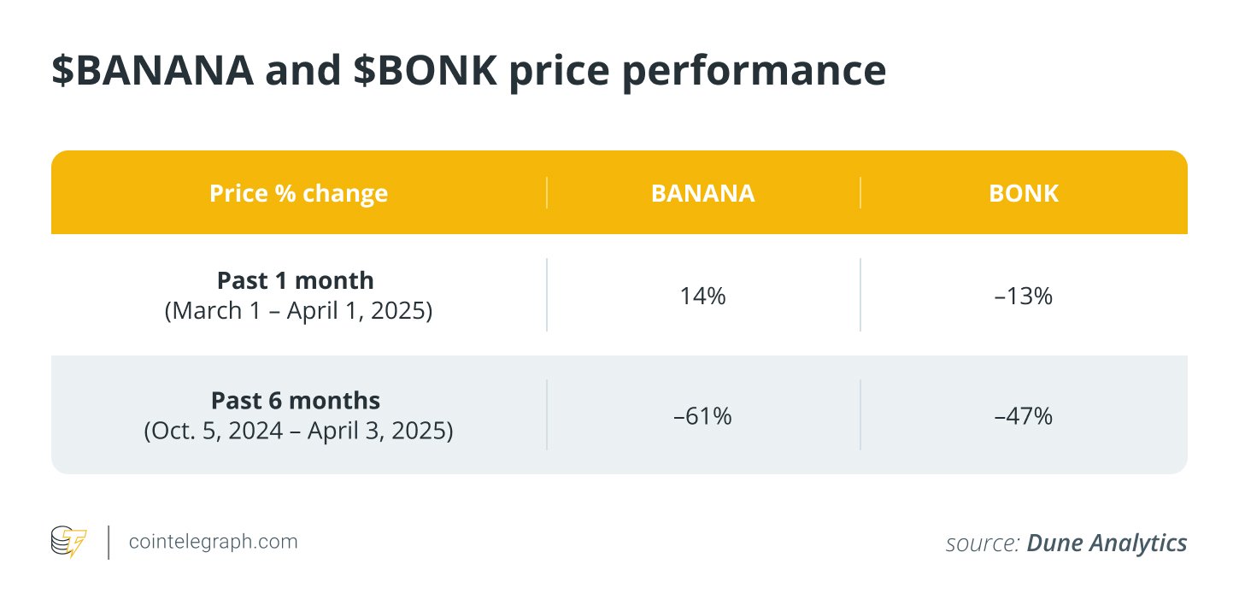Click the Cointelegraph coin logo icon

(68, 543)
